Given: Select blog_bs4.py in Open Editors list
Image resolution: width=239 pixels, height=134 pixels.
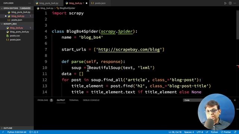Looking at the screenshot, I should click(18, 16).
